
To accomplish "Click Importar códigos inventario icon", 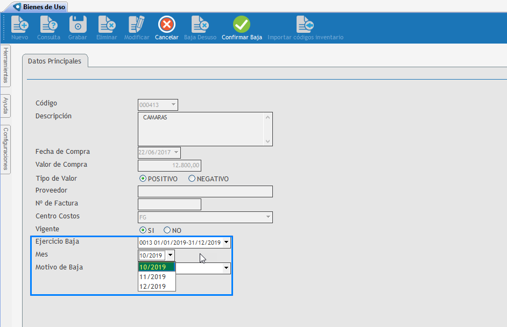I will [305, 25].
